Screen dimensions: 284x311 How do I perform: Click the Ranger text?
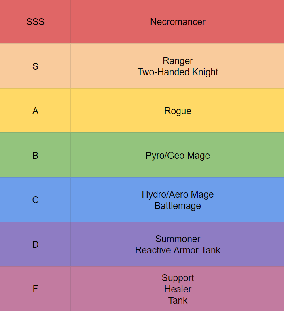[x=178, y=61]
